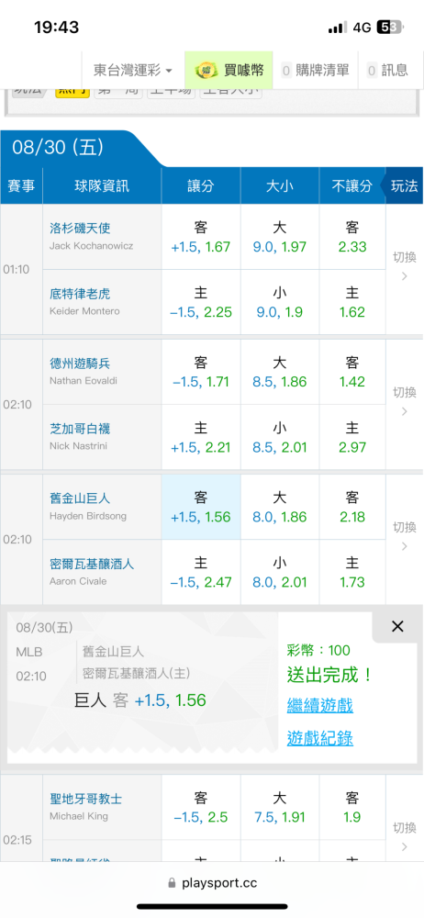Click the 切換 chevron for Rangers vs White Sox
424x918 pixels.
404,411
